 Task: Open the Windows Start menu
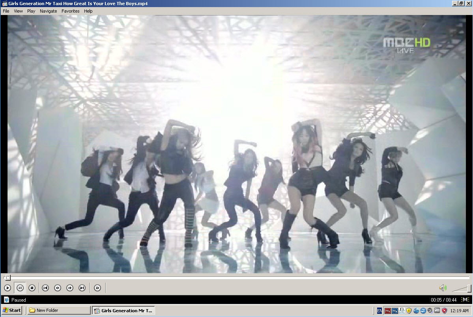pos(11,310)
